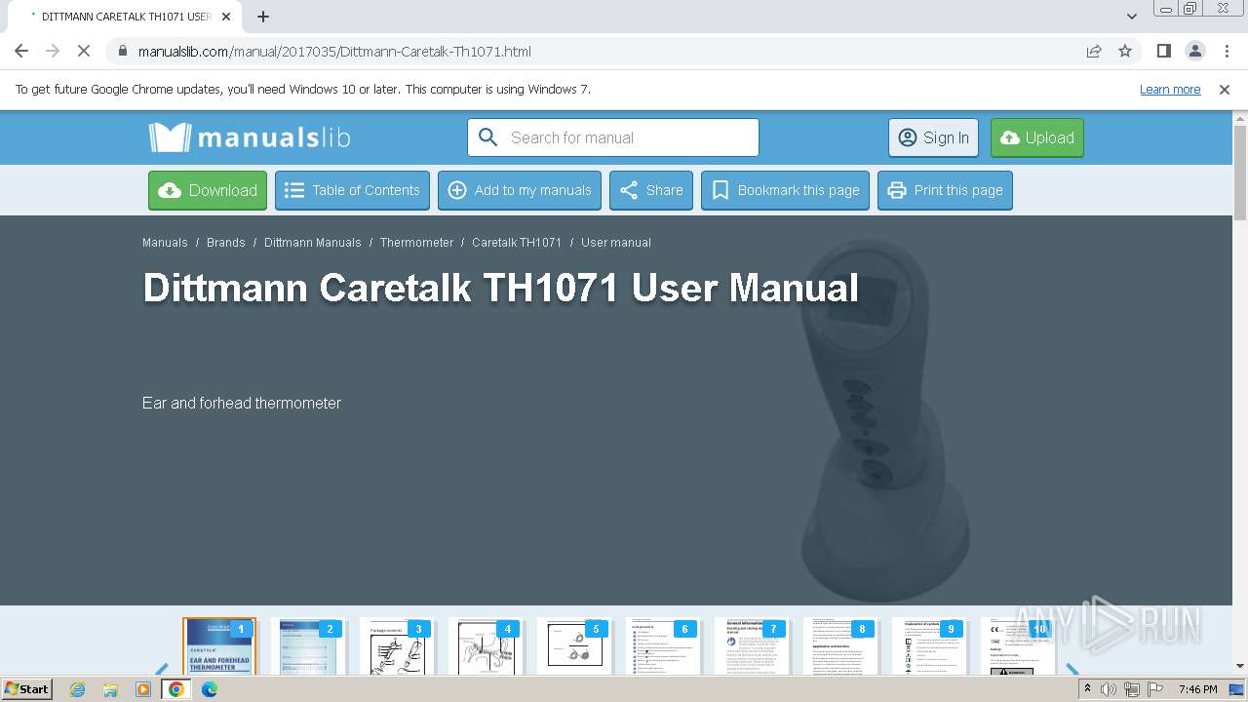Click Learn more link
The width and height of the screenshot is (1248, 702).
coord(1170,89)
